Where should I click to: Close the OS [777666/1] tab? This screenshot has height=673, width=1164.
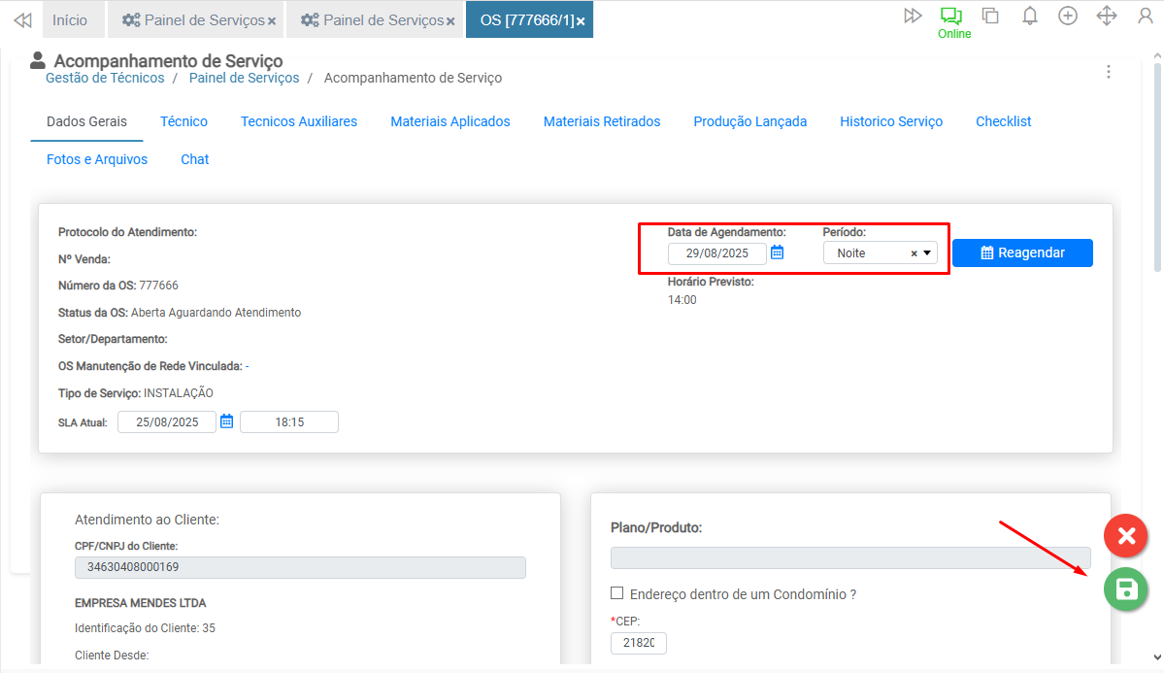point(581,21)
